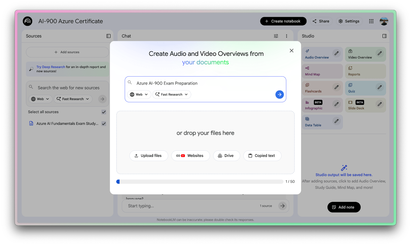Collapse the Studio panel icon

384,36
